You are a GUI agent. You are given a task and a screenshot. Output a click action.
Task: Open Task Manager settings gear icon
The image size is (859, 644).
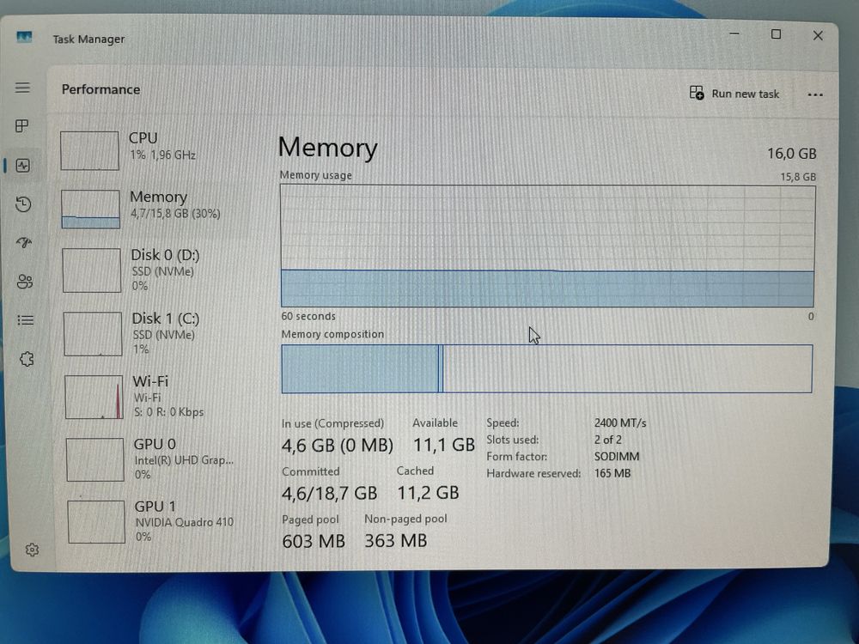pos(32,550)
